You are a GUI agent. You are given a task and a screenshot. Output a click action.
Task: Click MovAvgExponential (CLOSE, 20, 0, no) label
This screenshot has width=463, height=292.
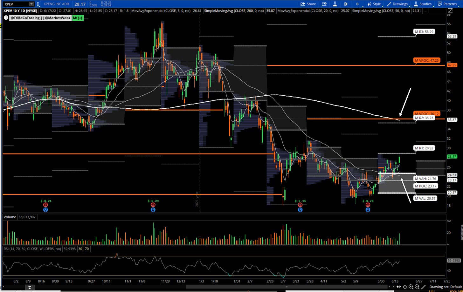[x=308, y=10]
